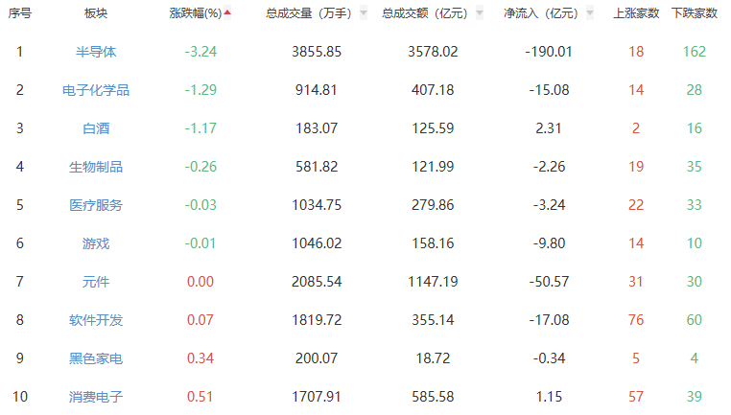Open the 生物制品 sector link
Screen dimensions: 731x415
(x=96, y=167)
